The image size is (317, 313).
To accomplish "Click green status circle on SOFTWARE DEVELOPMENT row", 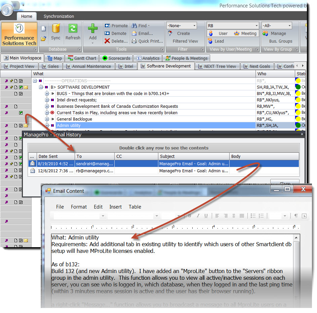I will tap(298, 87).
